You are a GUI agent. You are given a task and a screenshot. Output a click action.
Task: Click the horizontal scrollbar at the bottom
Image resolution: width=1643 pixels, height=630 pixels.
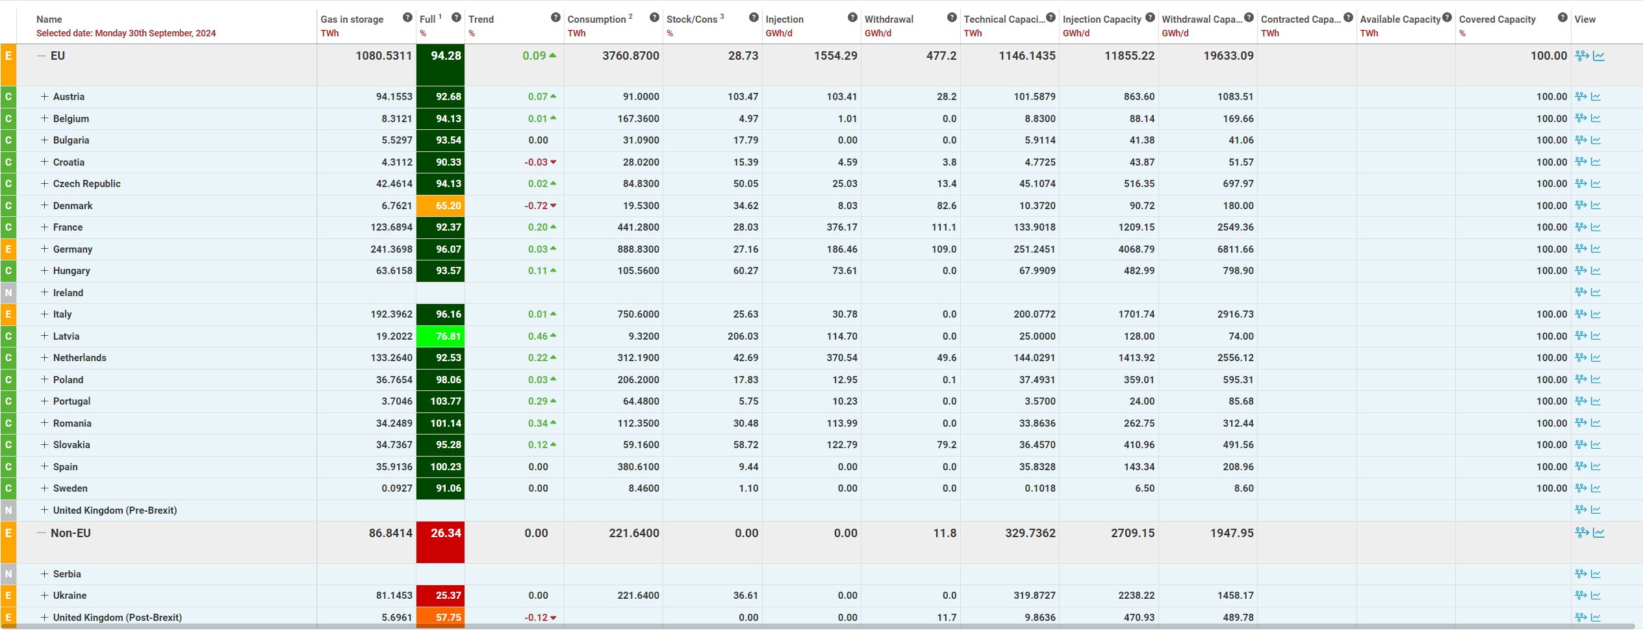[818, 626]
